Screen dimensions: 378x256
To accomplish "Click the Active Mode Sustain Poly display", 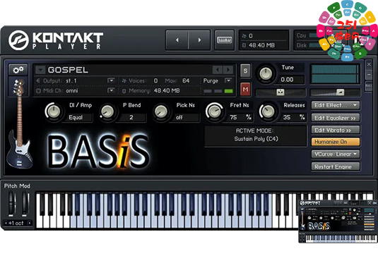I will 256,135.
